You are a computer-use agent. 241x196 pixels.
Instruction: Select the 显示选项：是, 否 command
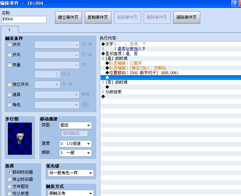(171, 54)
